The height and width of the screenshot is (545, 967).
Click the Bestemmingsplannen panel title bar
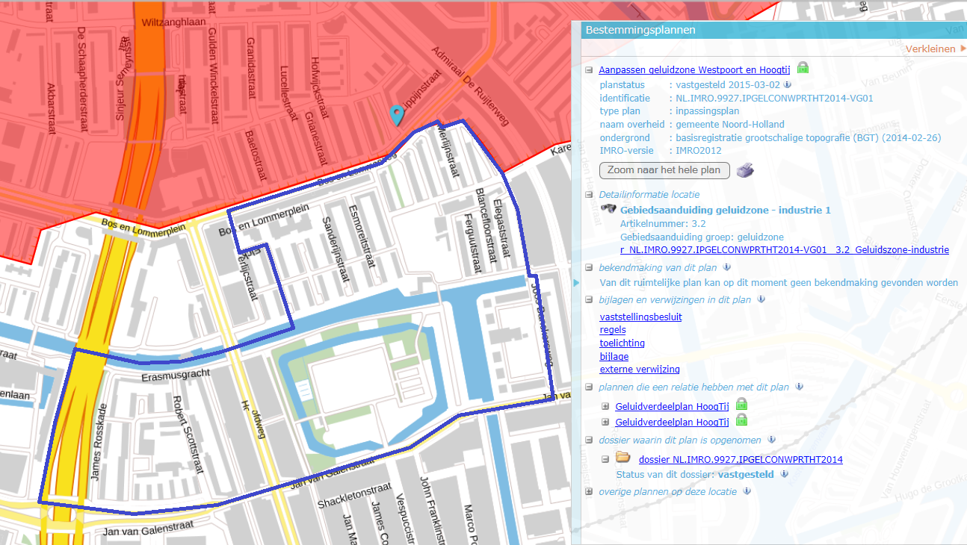tap(773, 30)
